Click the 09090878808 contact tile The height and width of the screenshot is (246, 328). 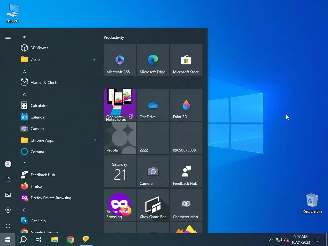(x=186, y=138)
